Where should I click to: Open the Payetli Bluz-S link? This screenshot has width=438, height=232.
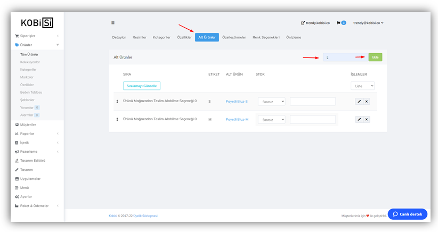click(237, 101)
